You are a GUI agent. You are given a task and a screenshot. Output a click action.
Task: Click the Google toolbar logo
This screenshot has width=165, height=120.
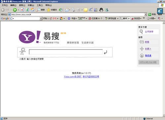pyautogui.click(x=5, y=19)
